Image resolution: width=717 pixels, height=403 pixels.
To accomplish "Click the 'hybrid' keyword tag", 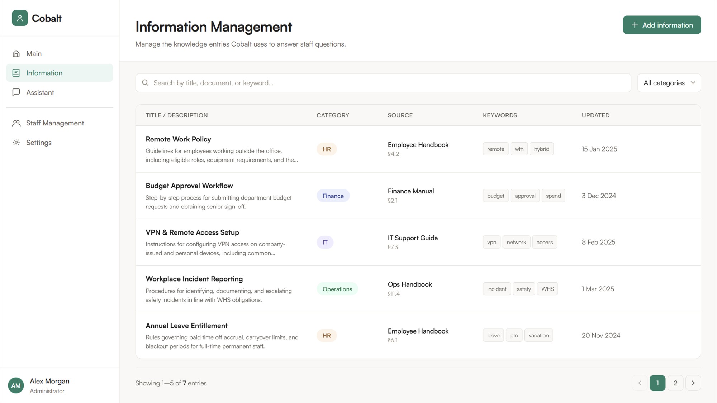I will 541,149.
